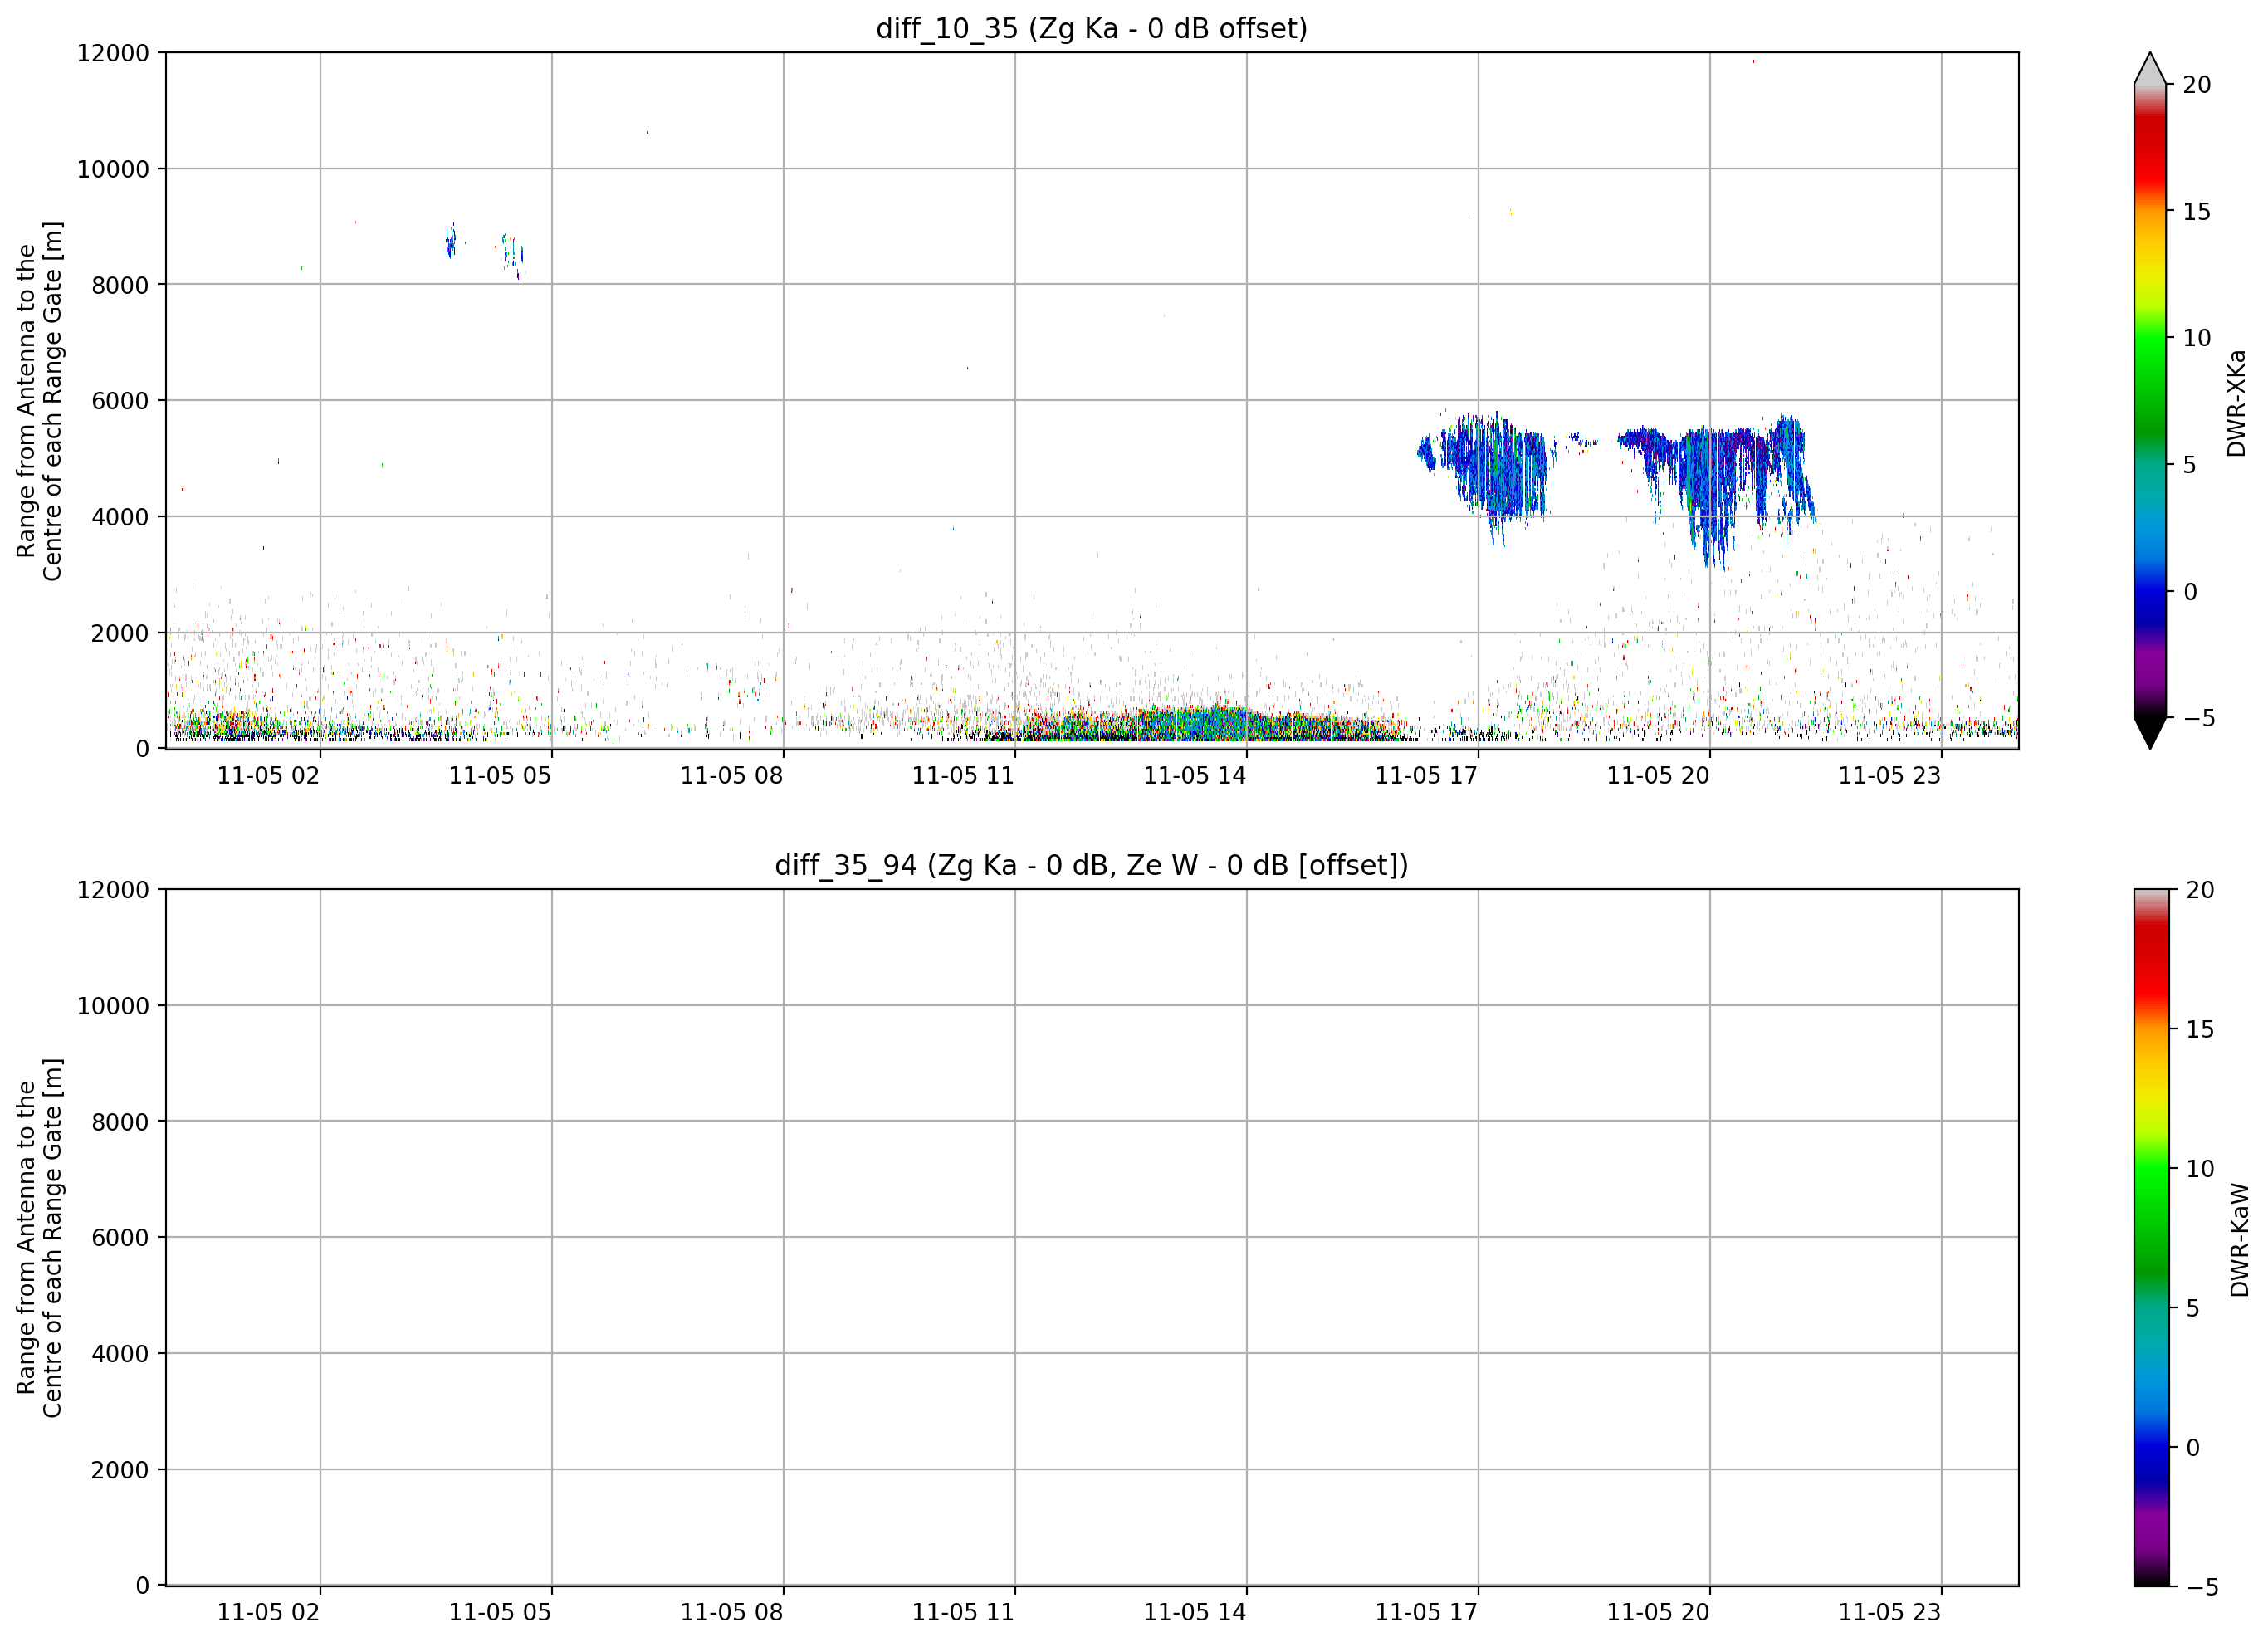Image resolution: width=2268 pixels, height=1642 pixels.
Task: Click 11-05 20 label under bottom plot
Action: pos(1658,1613)
